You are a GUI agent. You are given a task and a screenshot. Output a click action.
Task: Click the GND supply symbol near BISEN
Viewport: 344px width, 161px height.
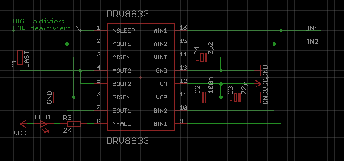(54, 97)
